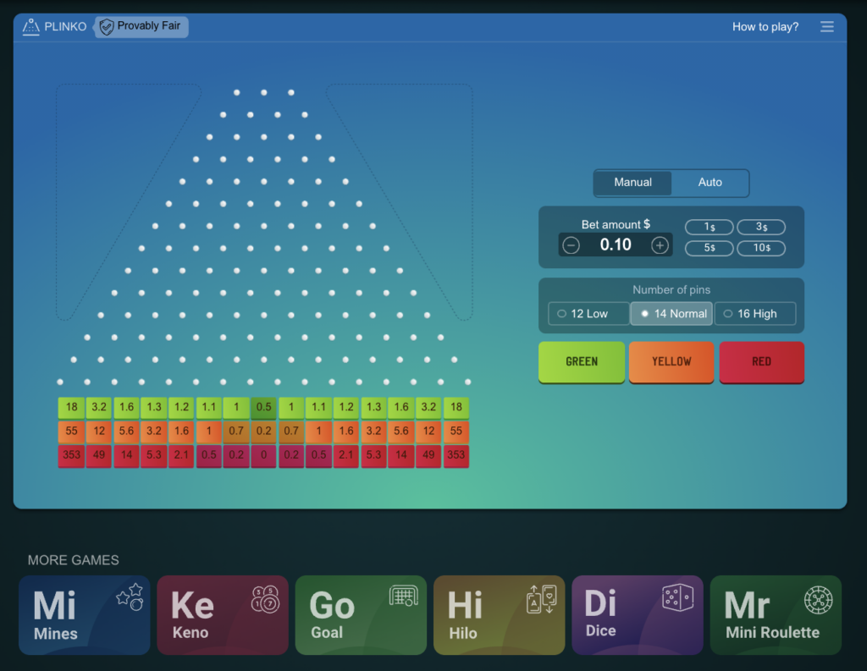The height and width of the screenshot is (671, 867).
Task: Click the roulette wheel icon on Mini Roulette tile
Action: pos(819,600)
